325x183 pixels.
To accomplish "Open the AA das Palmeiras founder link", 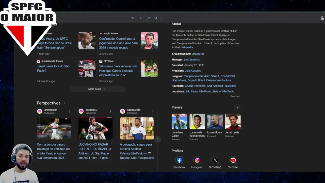I will [x=195, y=86].
